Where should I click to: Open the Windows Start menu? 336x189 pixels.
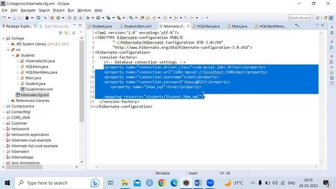7,183
